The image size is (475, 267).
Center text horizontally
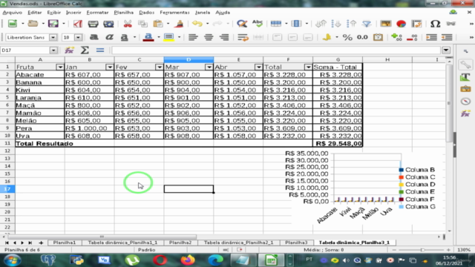[209, 37]
